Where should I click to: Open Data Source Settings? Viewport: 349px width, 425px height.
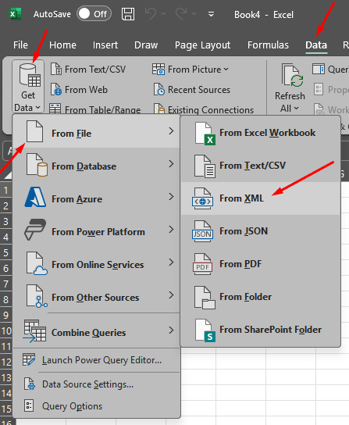tap(96, 384)
